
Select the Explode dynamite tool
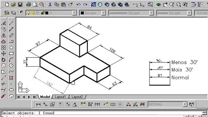pyautogui.click(x=4, y=96)
